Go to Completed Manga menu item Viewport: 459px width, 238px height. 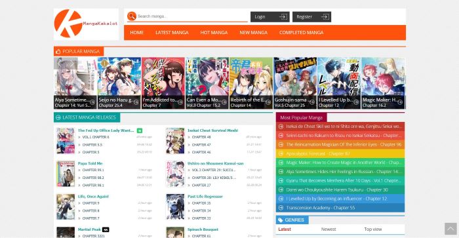pyautogui.click(x=301, y=33)
